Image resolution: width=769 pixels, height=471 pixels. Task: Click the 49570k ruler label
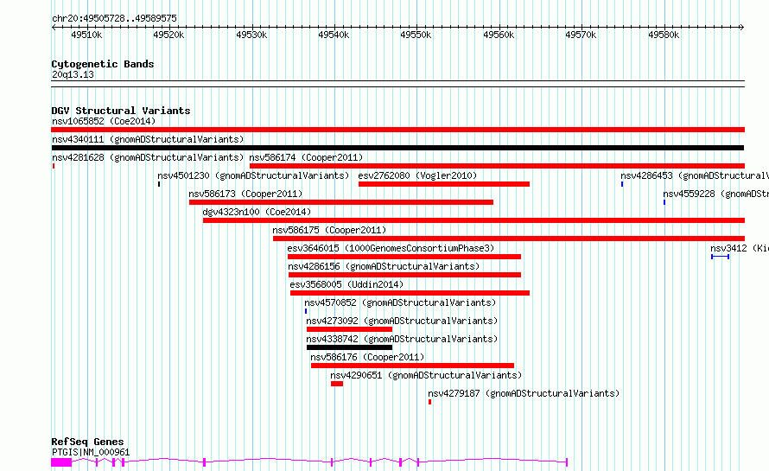tap(581, 35)
